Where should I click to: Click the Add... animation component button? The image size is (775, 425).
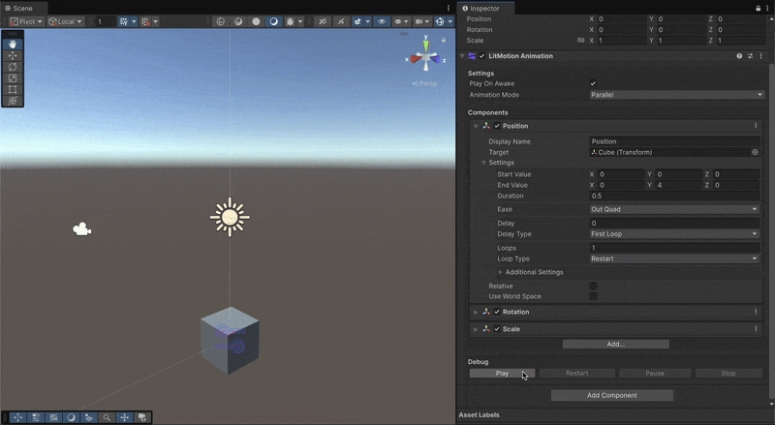[616, 344]
